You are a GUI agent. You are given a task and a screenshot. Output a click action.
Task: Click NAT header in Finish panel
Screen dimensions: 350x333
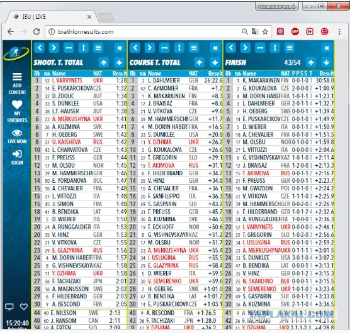[x=285, y=74]
